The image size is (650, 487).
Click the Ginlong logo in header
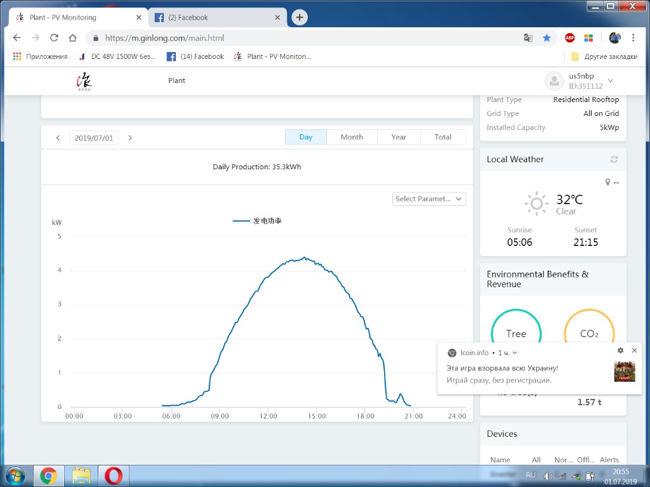84,81
